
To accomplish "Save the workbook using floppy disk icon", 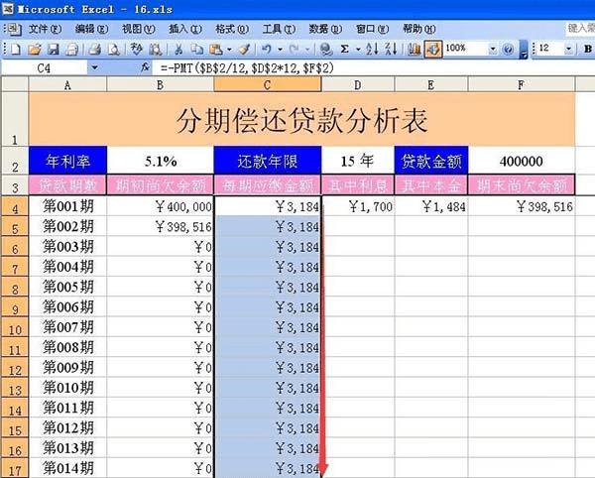I will 54,49.
